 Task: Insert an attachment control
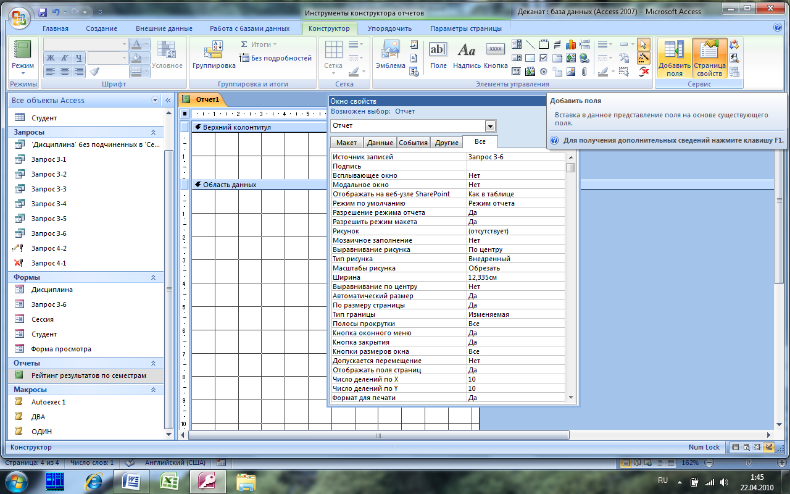[x=584, y=72]
